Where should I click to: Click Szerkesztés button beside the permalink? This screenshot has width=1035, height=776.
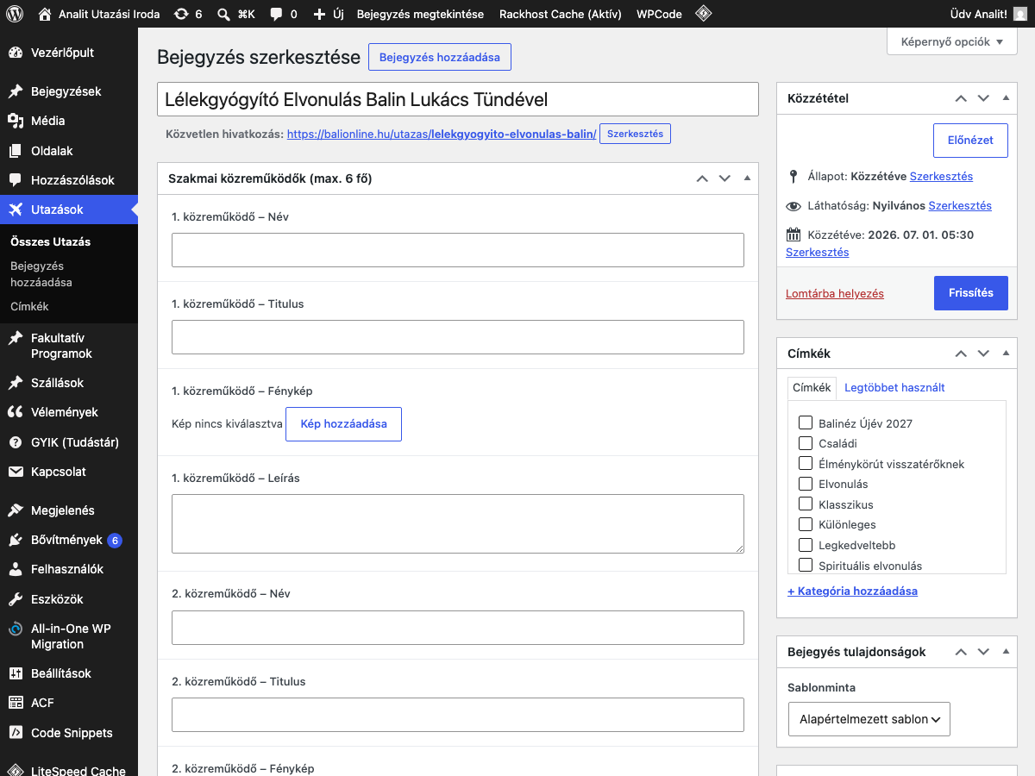635,135
